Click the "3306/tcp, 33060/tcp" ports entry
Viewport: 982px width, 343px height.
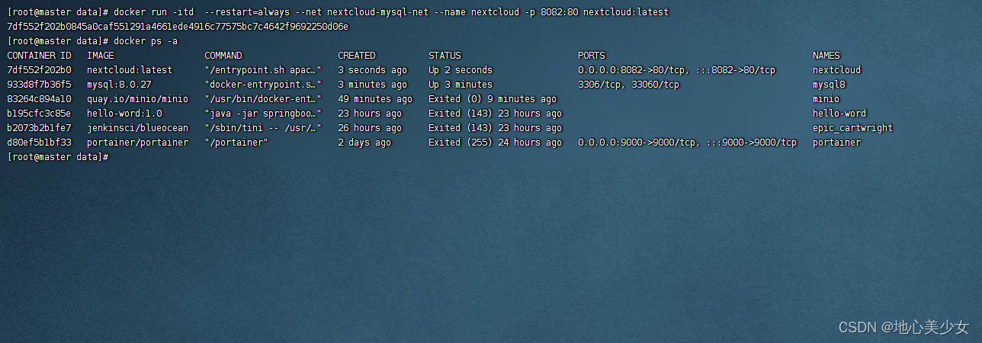[628, 85]
